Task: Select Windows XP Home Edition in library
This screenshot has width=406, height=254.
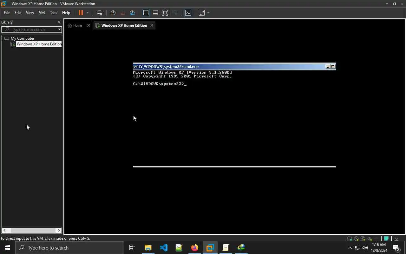Action: coord(39,44)
